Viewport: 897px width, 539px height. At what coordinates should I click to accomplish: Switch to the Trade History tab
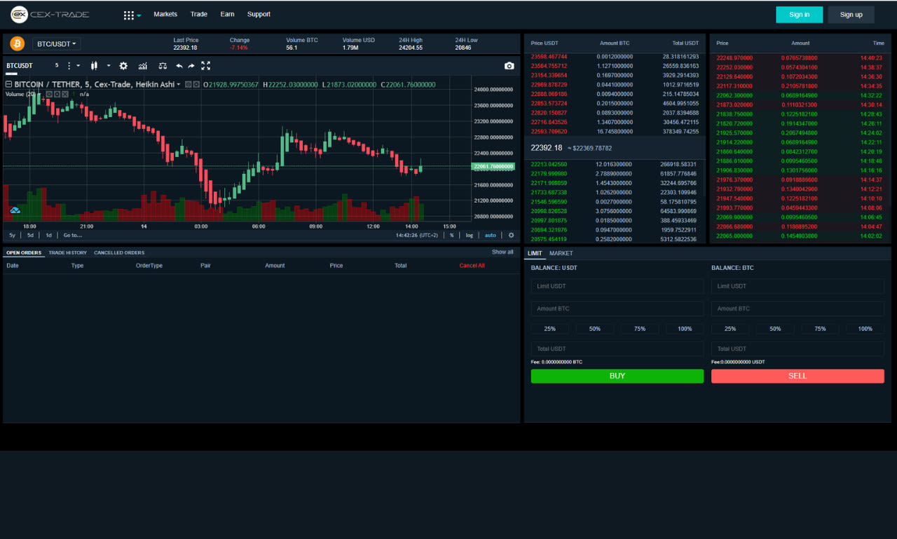click(68, 252)
